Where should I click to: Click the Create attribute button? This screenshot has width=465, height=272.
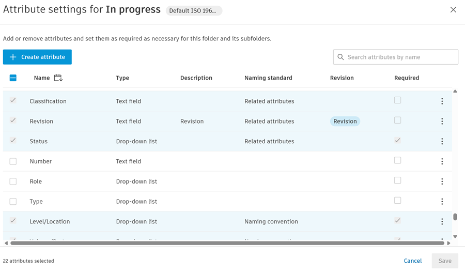tap(37, 57)
